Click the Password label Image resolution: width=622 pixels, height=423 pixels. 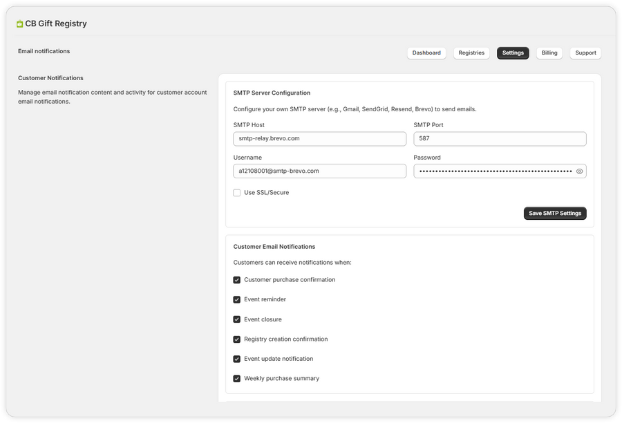click(427, 158)
